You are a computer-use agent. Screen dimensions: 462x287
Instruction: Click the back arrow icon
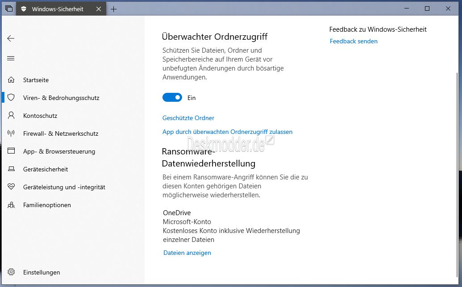point(11,38)
